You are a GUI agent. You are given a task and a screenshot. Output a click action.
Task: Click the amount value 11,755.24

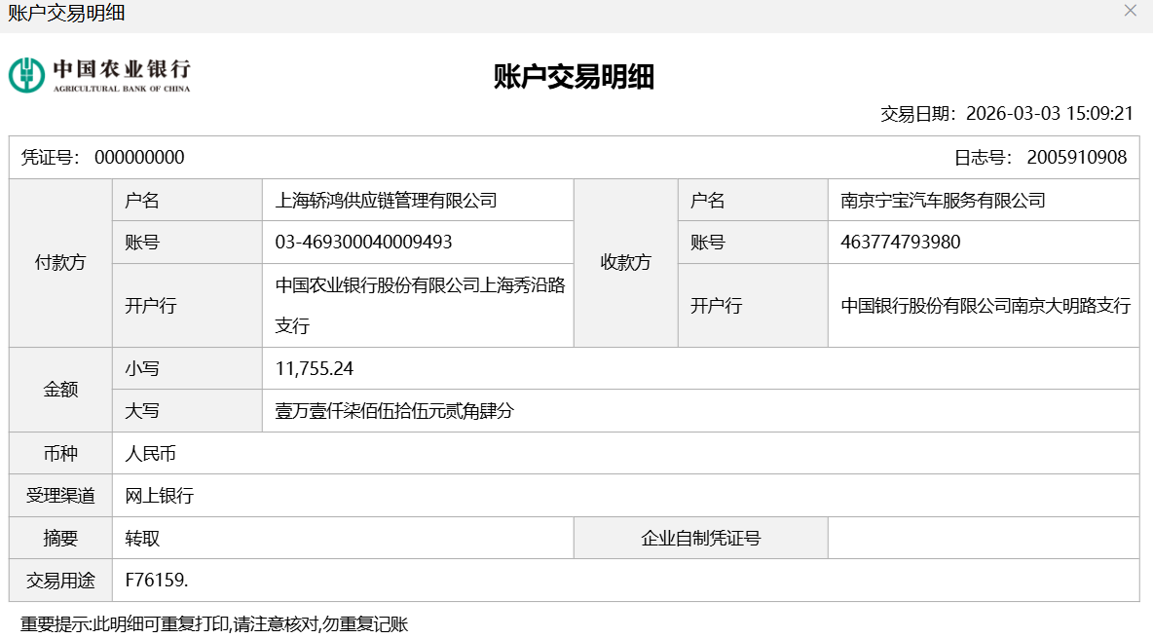click(x=315, y=369)
